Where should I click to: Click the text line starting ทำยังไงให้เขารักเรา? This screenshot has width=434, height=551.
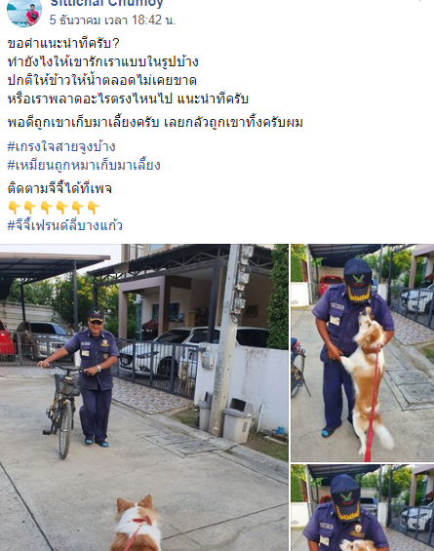tap(103, 61)
